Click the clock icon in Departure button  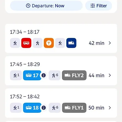tap(28, 6)
